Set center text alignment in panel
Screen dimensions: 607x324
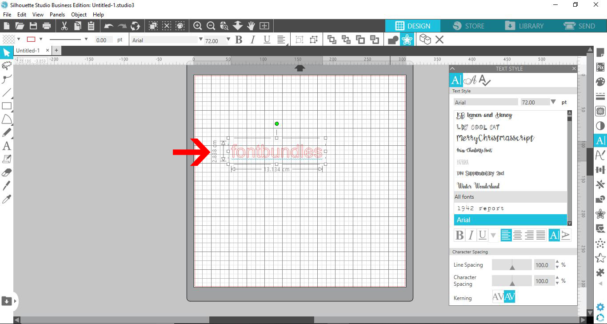point(518,235)
